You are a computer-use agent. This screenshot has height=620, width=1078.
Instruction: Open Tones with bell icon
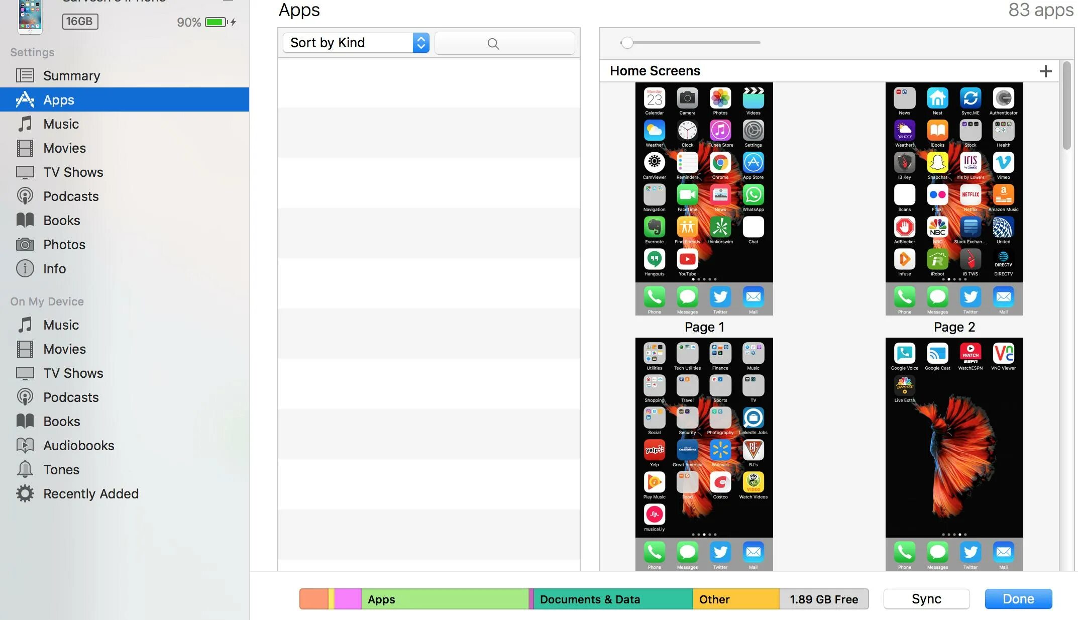[125, 469]
